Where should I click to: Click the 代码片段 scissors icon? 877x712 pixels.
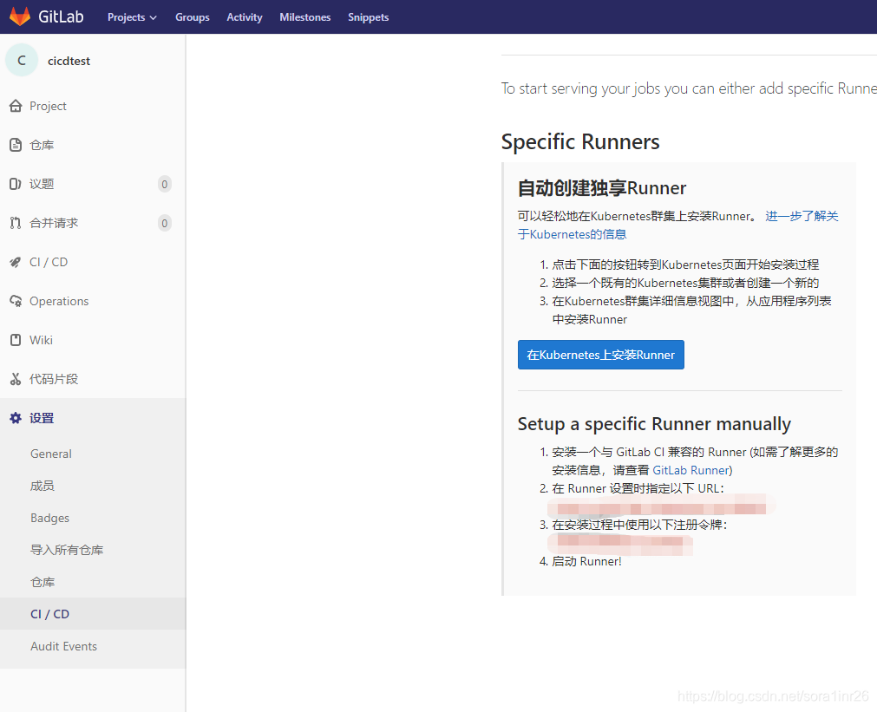(16, 379)
